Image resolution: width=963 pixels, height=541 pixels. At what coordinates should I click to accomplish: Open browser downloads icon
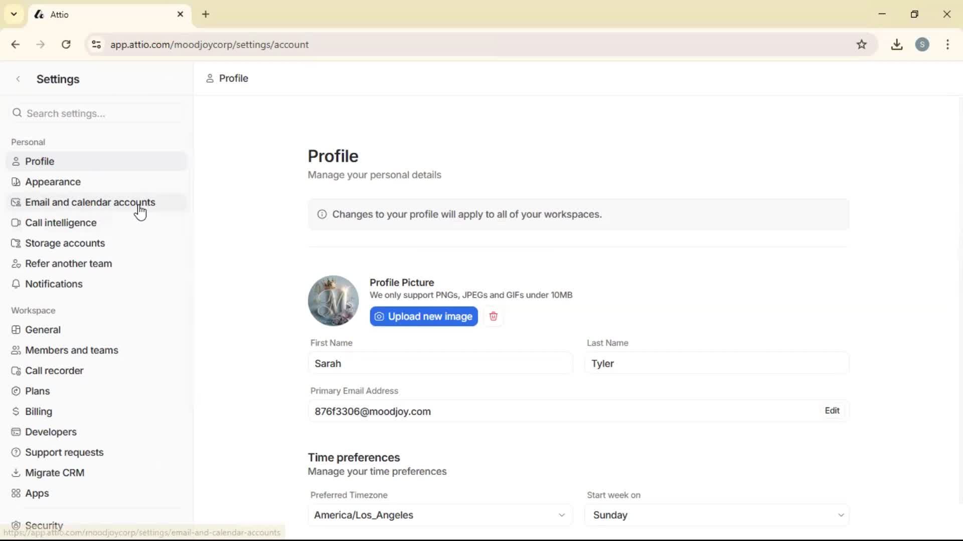(897, 45)
